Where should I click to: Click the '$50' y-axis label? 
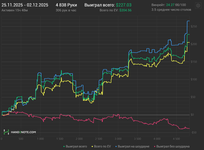pos(193,97)
